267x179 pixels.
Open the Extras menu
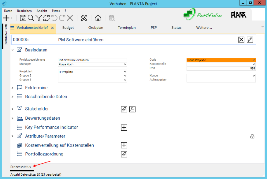pos(56,11)
